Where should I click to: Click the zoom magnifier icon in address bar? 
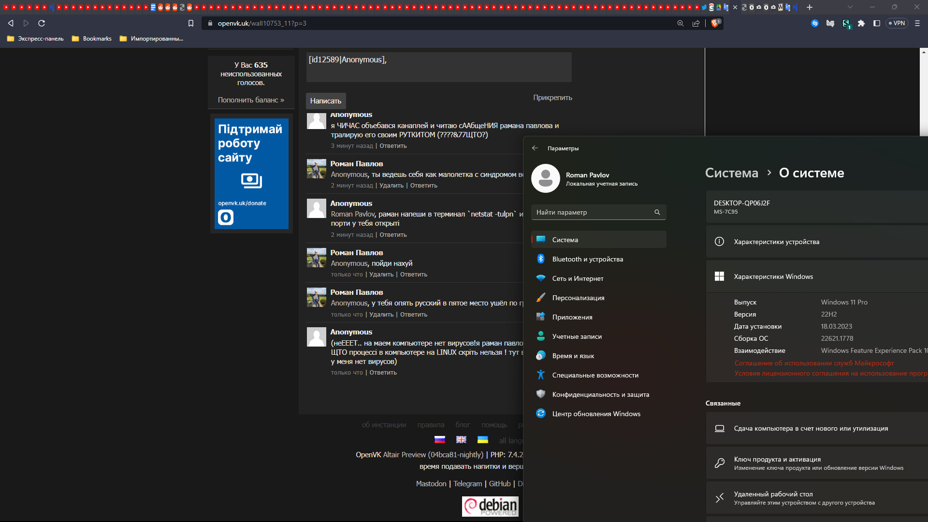[681, 23]
